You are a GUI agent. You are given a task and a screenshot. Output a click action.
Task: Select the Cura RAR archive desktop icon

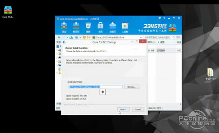tap(8, 12)
